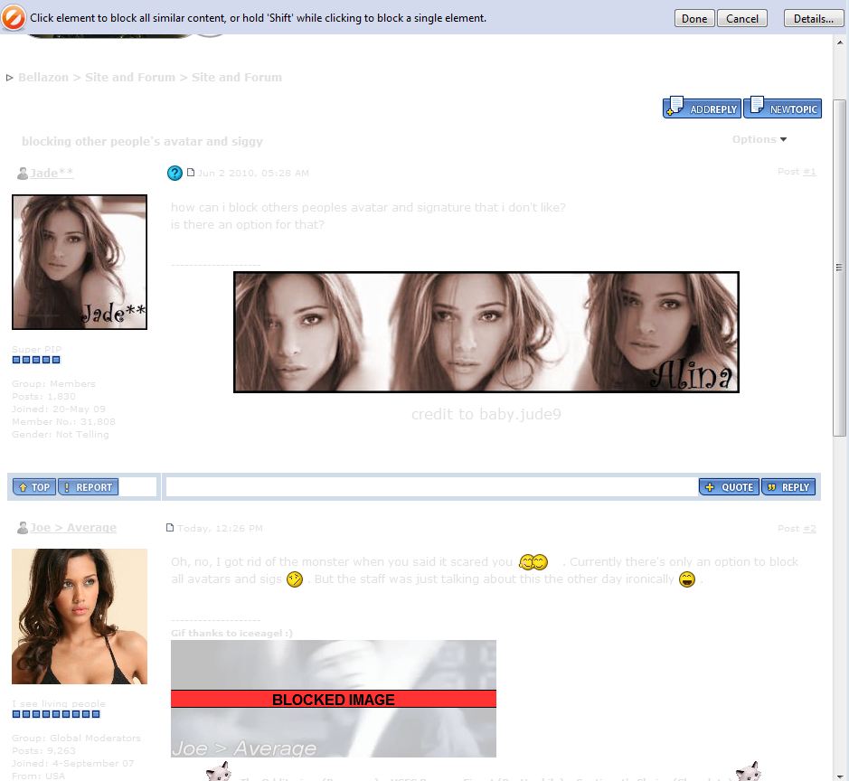This screenshot has height=781, width=849.
Task: Click the hugging smileys emoticon
Action: coord(533,562)
